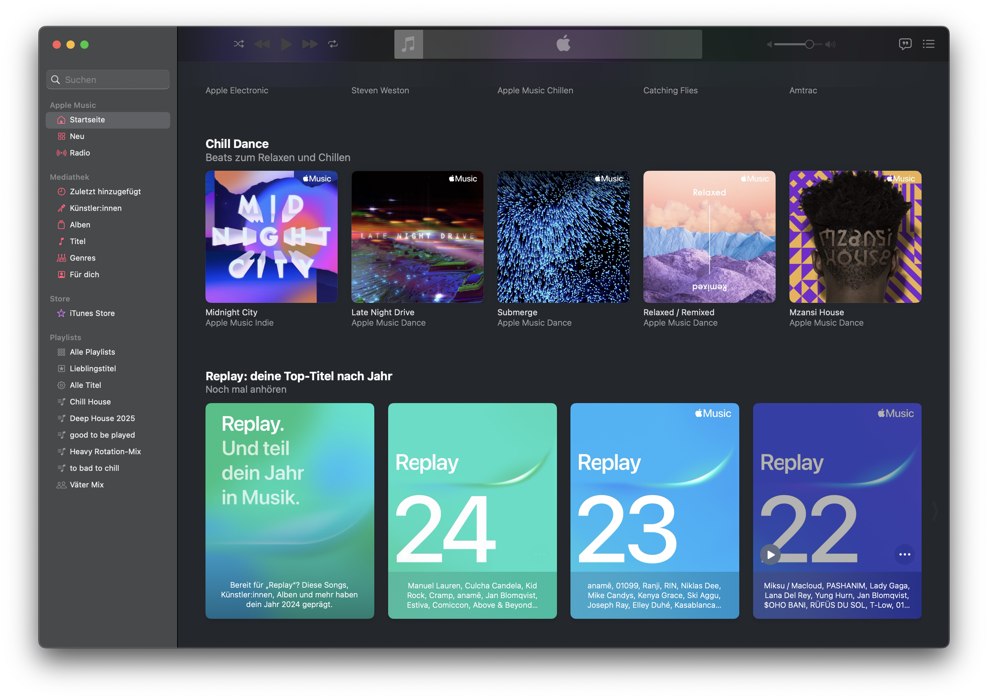The width and height of the screenshot is (988, 699).
Task: Open the Midnight City playlist cover
Action: 271,237
